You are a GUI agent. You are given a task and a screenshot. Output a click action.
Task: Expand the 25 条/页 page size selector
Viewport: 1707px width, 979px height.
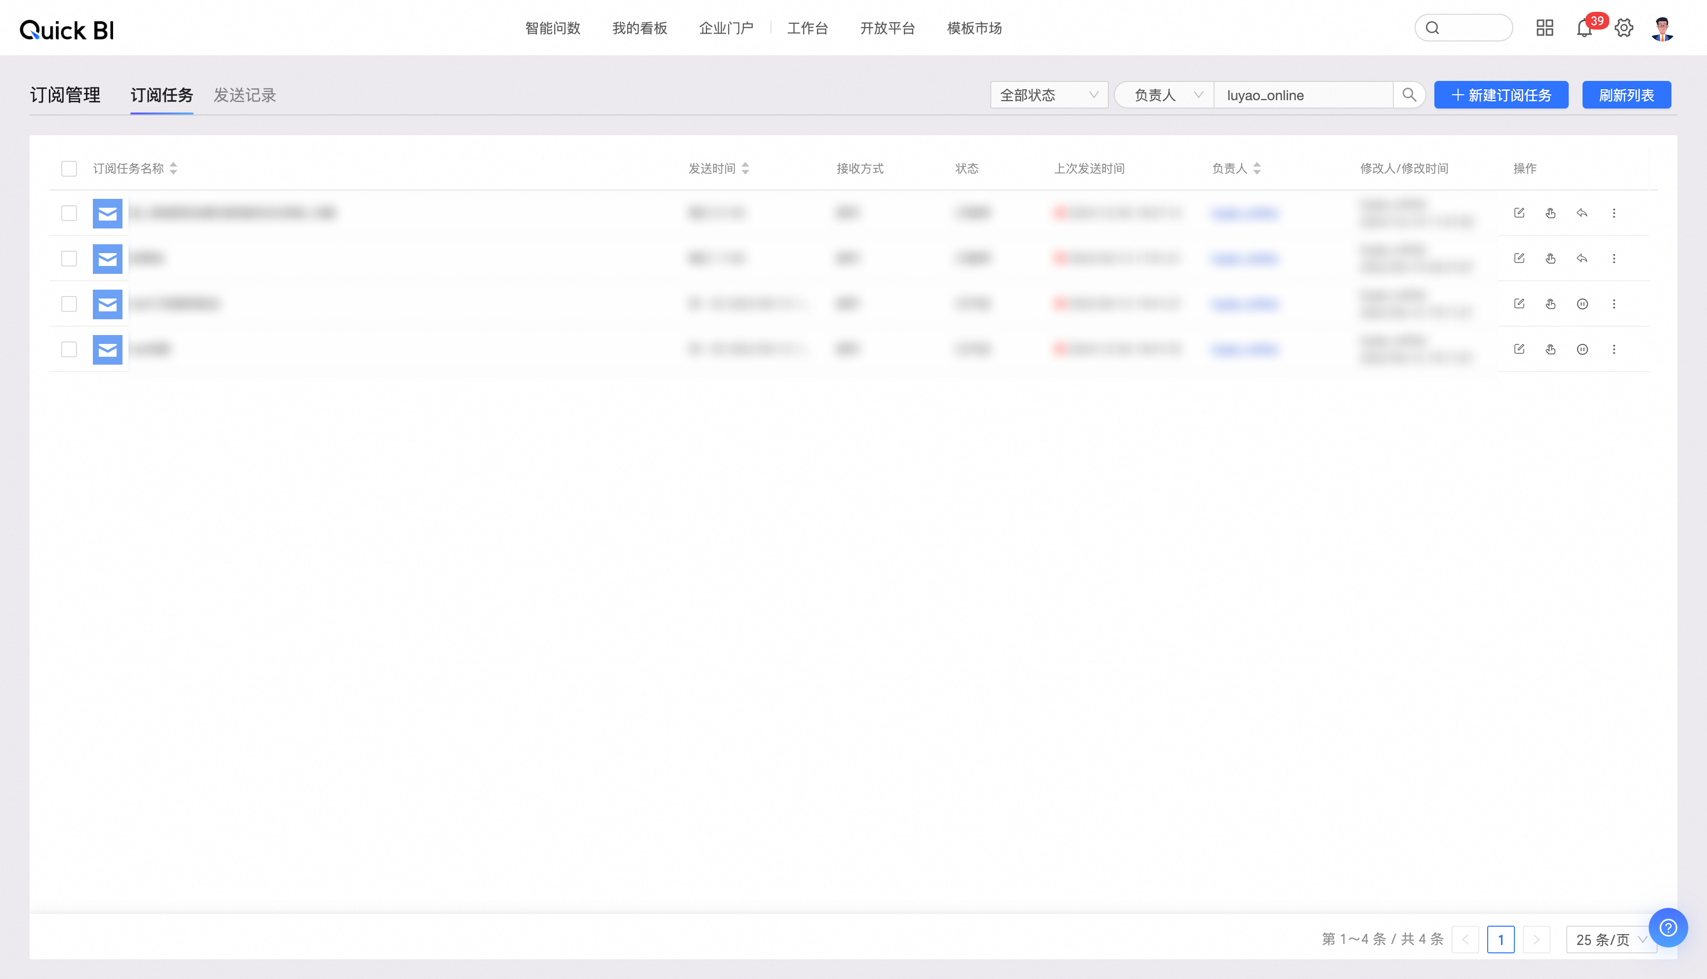[x=1610, y=940]
